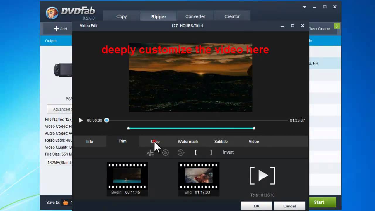
Task: Click the Advanced Settings button
Action: click(60, 109)
